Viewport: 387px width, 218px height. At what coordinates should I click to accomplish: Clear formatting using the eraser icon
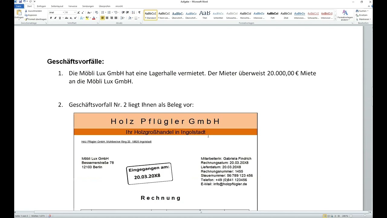point(96,12)
